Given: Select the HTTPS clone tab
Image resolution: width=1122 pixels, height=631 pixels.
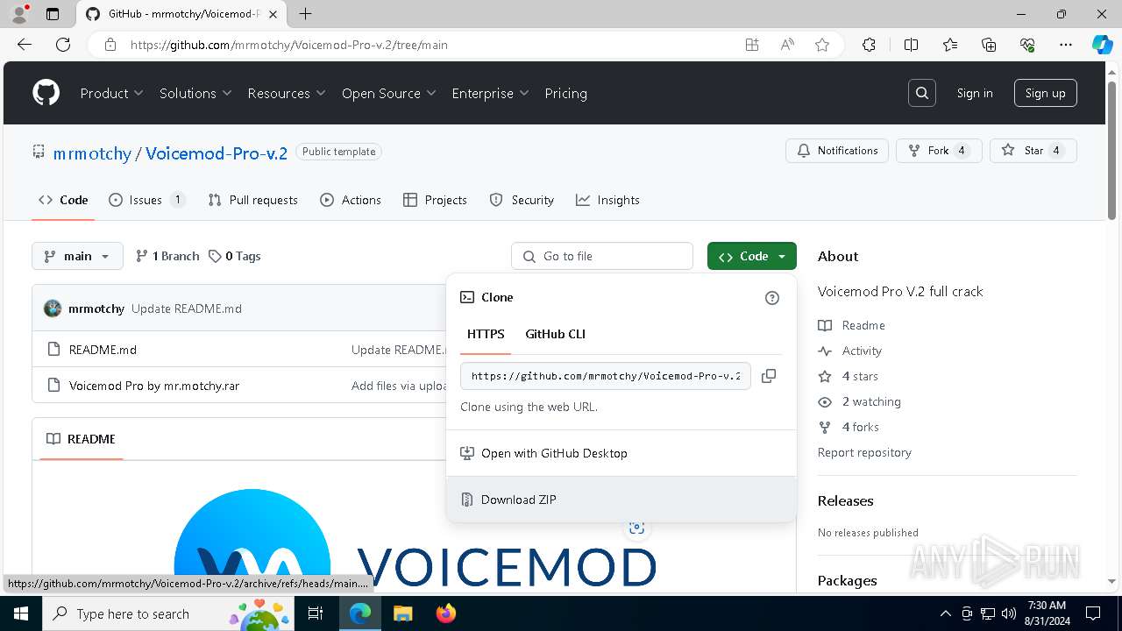Looking at the screenshot, I should (486, 334).
